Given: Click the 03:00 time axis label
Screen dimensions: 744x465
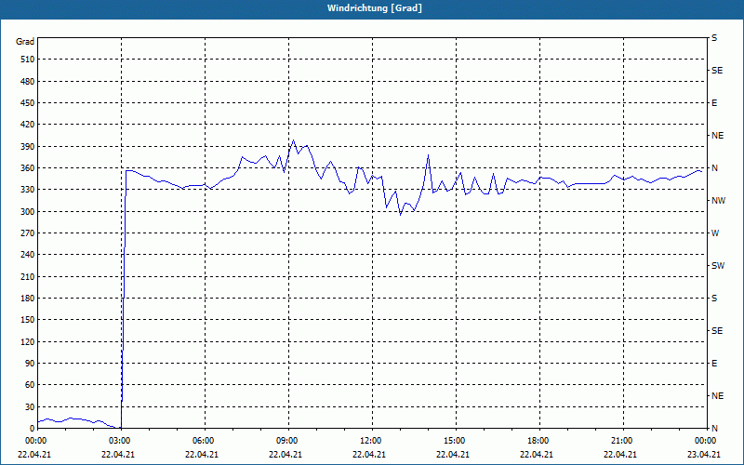Looking at the screenshot, I should (x=118, y=441).
